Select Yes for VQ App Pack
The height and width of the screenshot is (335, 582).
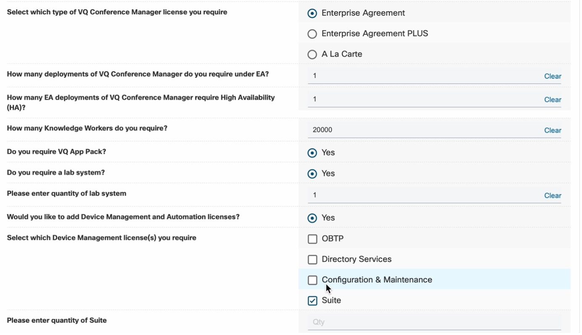pyautogui.click(x=312, y=153)
